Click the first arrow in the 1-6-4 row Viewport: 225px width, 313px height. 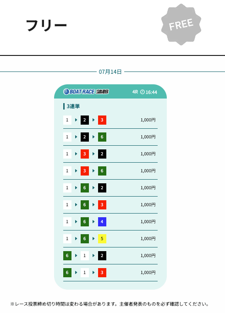76,222
